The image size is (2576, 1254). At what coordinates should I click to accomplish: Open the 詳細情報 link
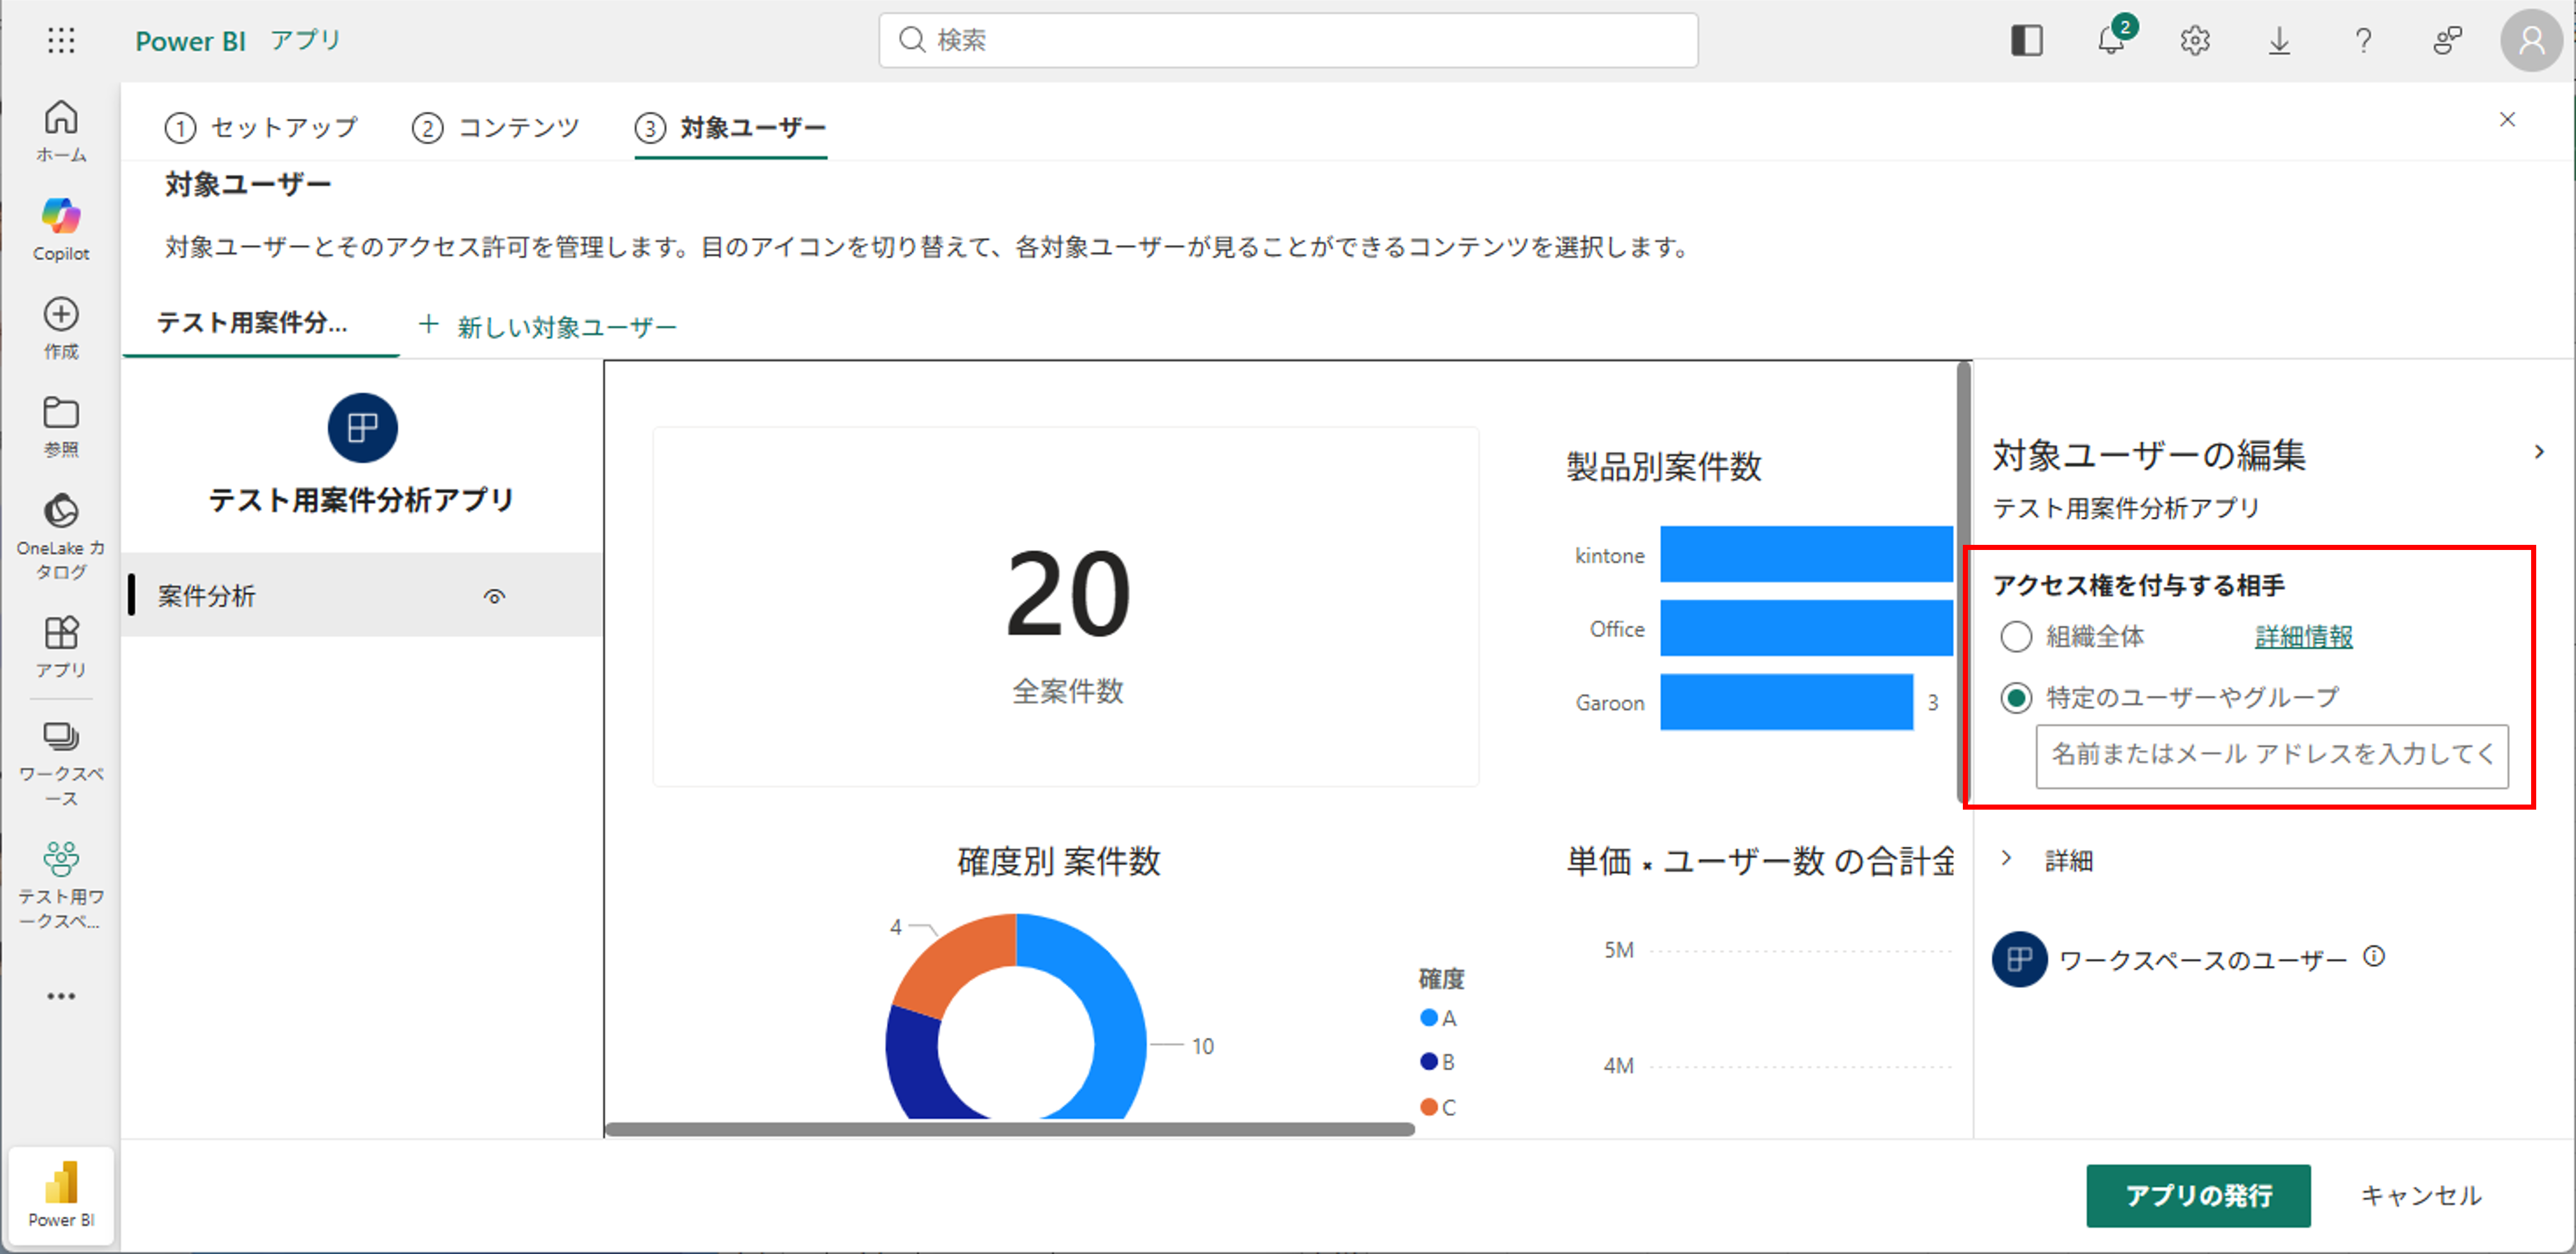[x=2303, y=637]
